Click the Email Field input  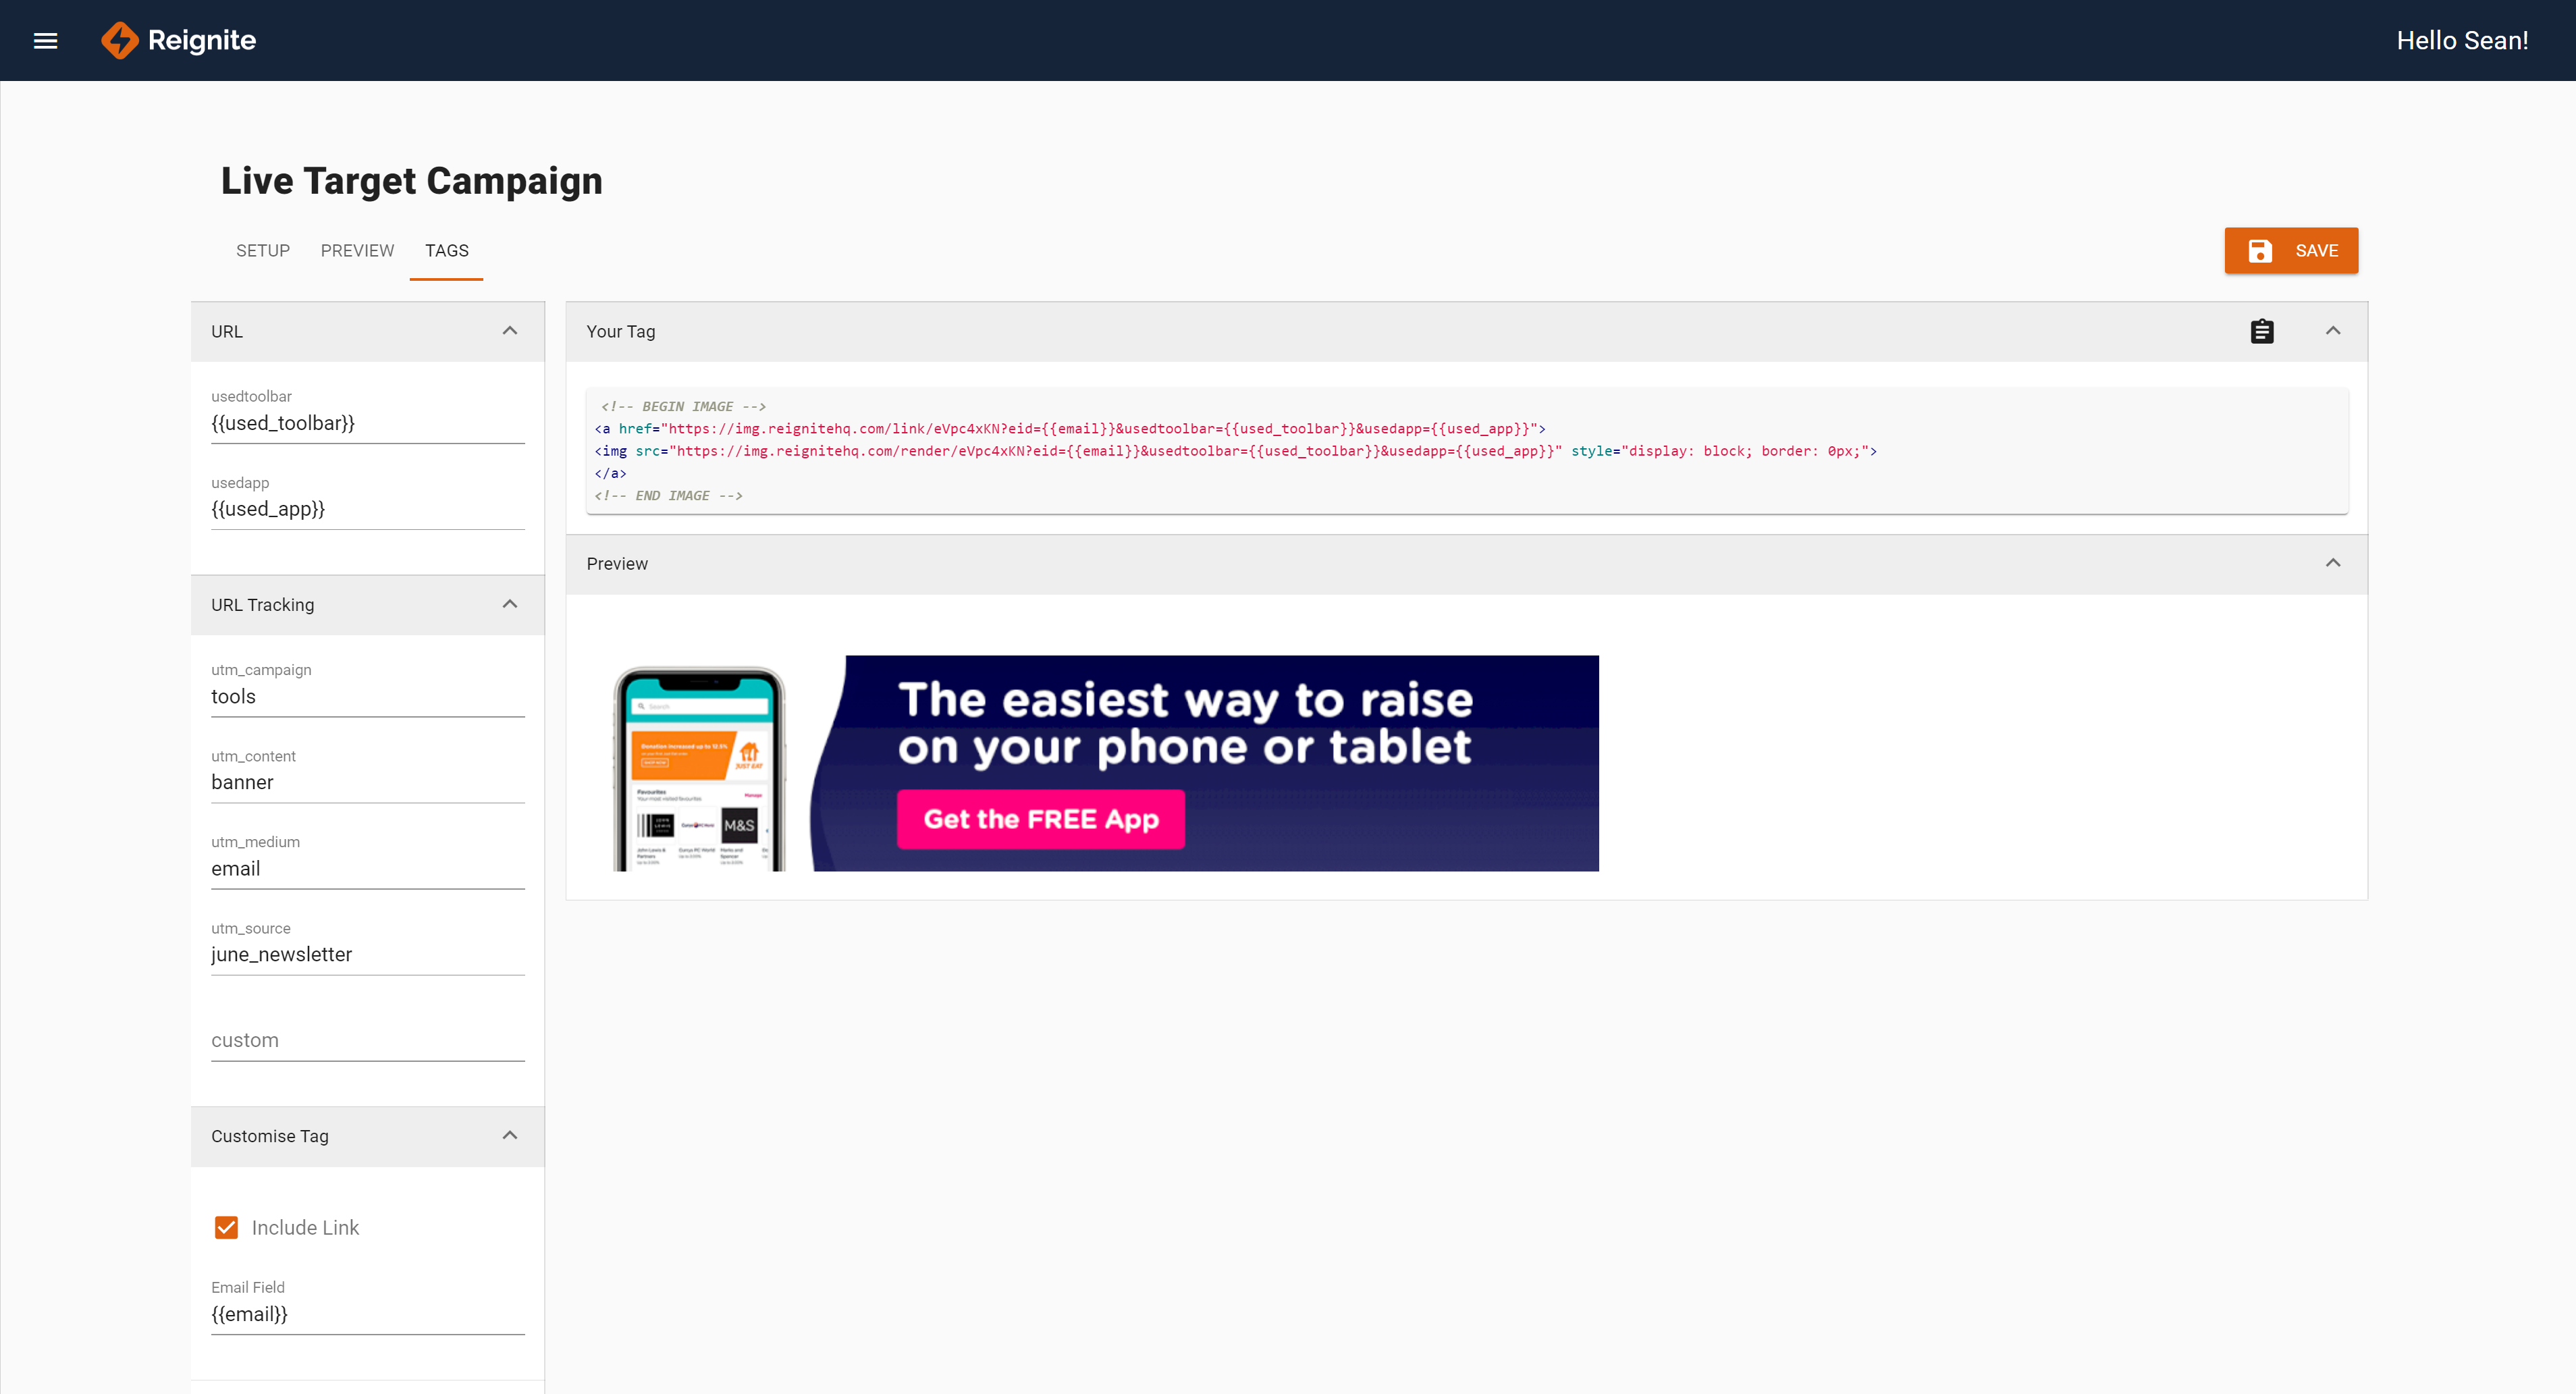pyautogui.click(x=367, y=1314)
